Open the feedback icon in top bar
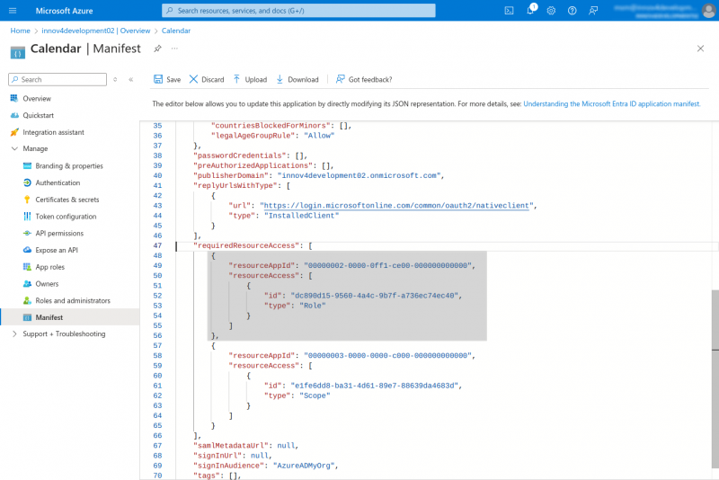This screenshot has width=719, height=480. [593, 11]
